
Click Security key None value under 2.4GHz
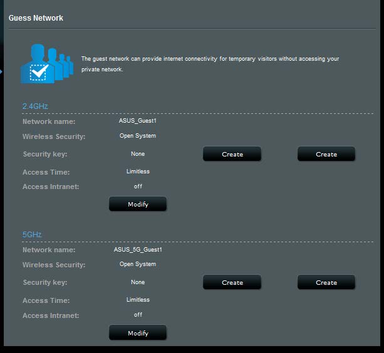138,154
